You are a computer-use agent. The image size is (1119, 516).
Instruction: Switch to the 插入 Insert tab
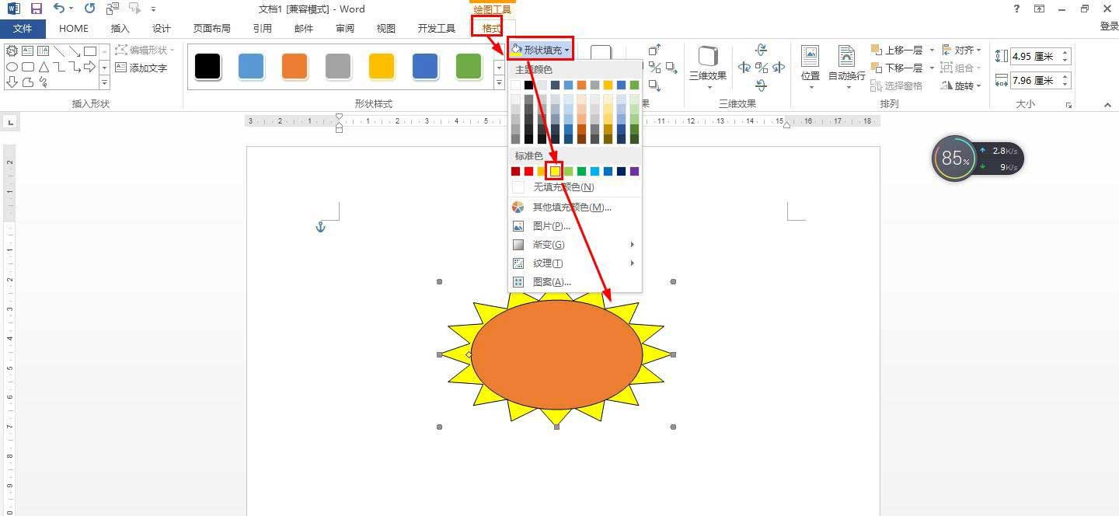[120, 29]
